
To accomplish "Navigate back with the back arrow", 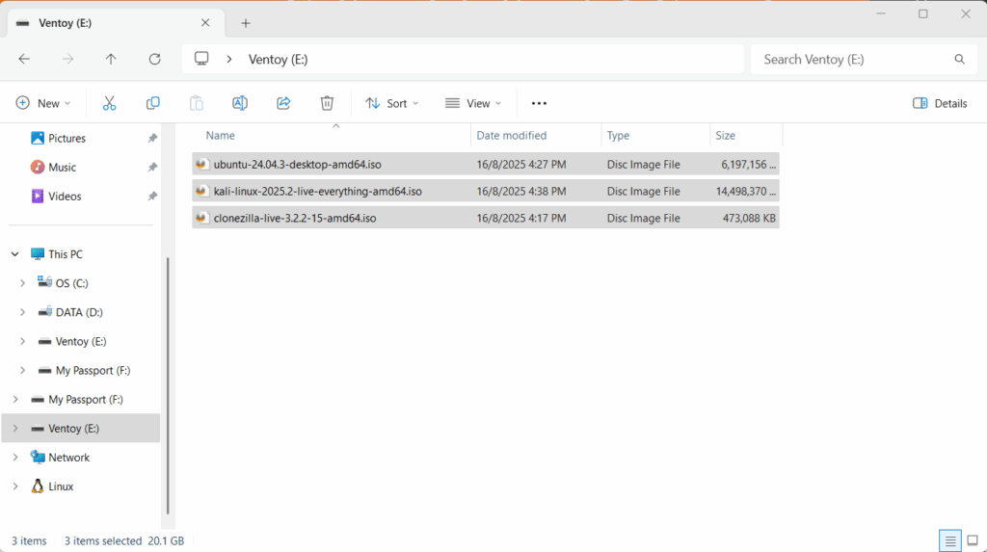I will click(x=24, y=59).
